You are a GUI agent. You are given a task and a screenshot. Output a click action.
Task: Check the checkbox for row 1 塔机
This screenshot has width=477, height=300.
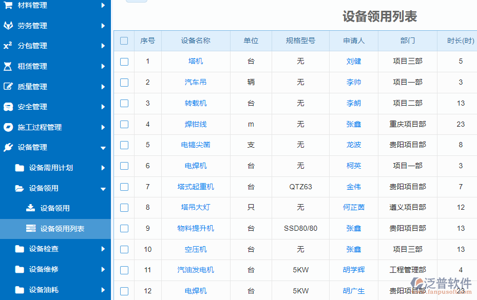click(124, 62)
